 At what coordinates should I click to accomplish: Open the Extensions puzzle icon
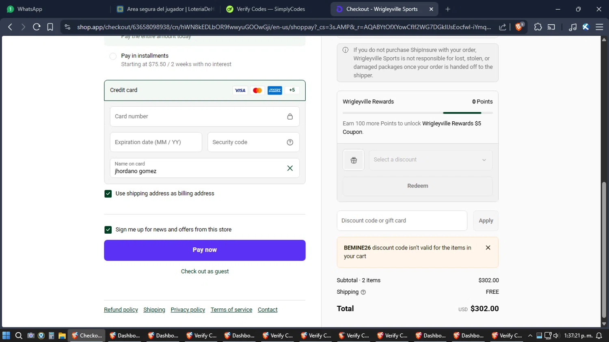tap(538, 27)
